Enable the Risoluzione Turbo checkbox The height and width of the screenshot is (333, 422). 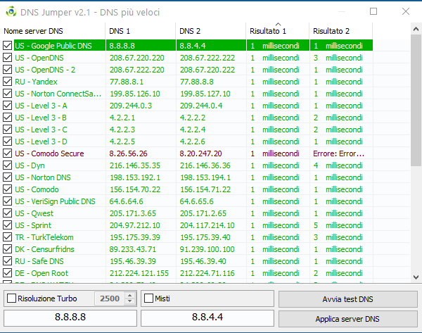[x=11, y=299]
